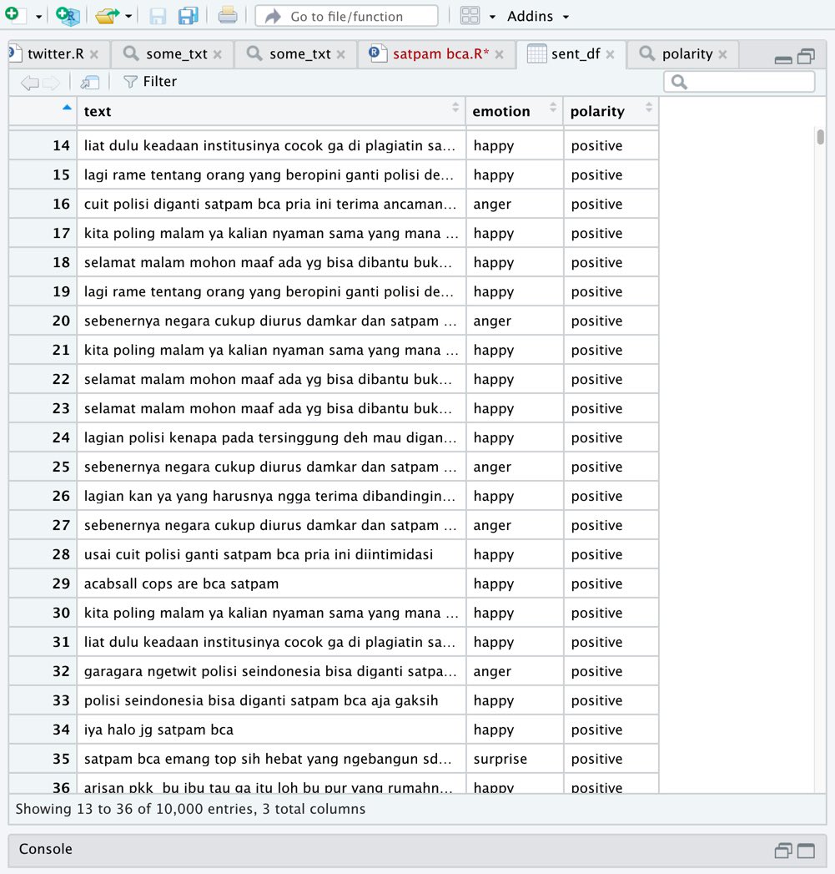Click text cell 'lagian polisi kenapa pada tersinggung'
The width and height of the screenshot is (835, 874).
pyautogui.click(x=270, y=437)
